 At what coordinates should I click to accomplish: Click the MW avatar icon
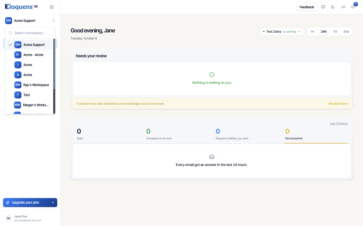(x=18, y=105)
